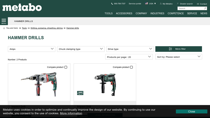Screen dimensions: 210x118
Task: Expand the Chuck clamping type dropdown
Action: tap(81, 49)
